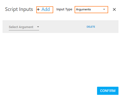Viewport: 121px width, 98px height.
Task: Close the Script Inputs dialog with X
Action: (114, 9)
